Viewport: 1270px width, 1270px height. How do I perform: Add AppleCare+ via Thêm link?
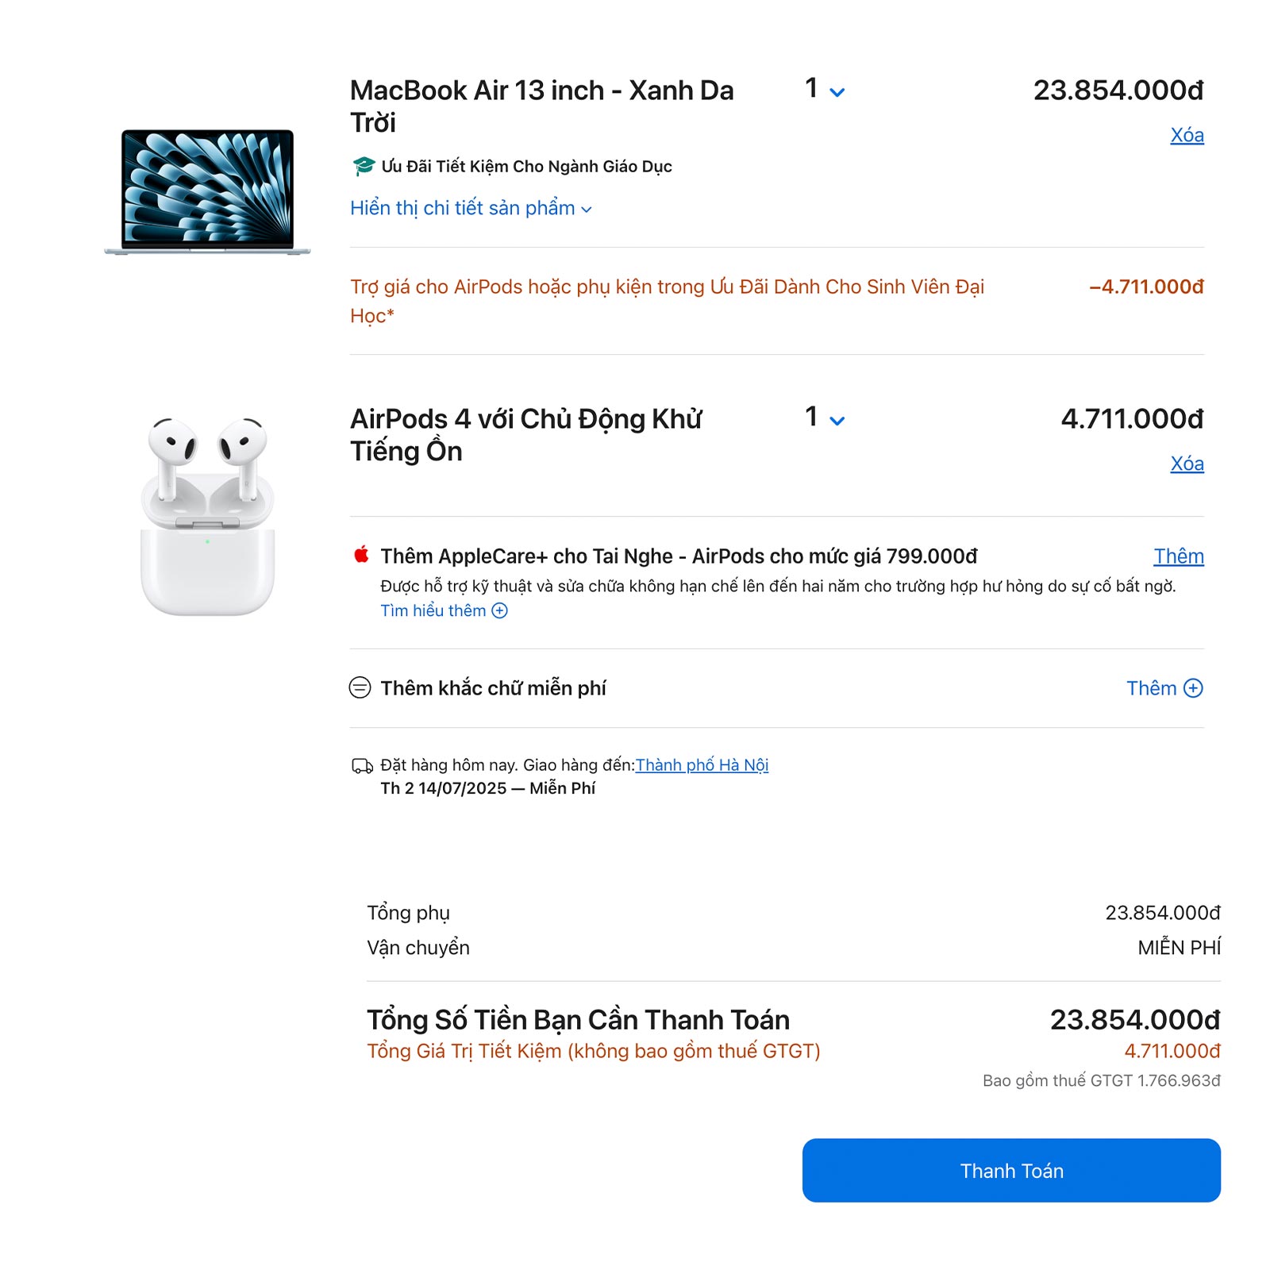coord(1179,556)
